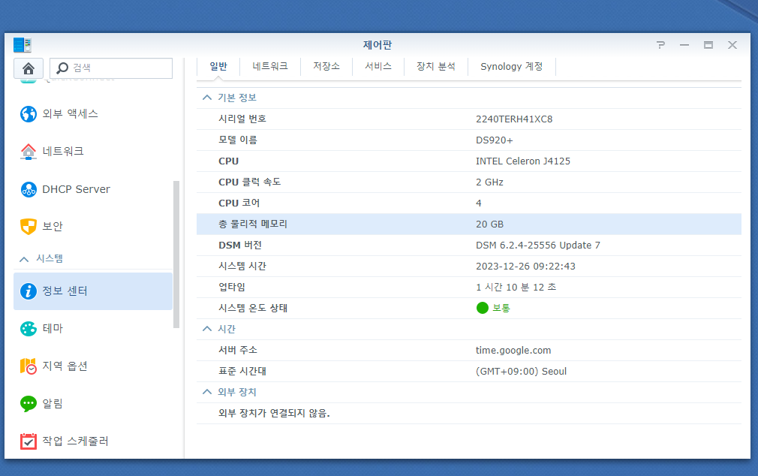Click the search magnifier icon
Image resolution: width=758 pixels, height=476 pixels.
[x=62, y=68]
